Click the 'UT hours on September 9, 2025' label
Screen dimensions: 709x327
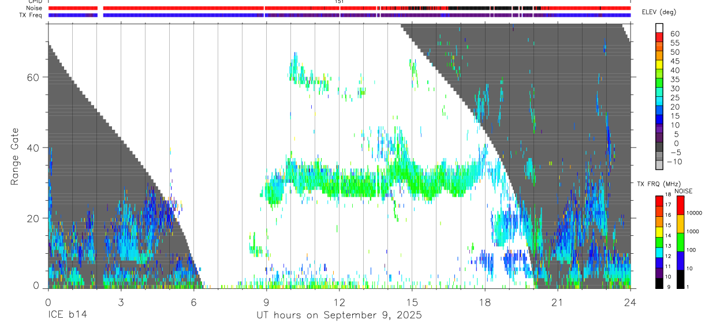[339, 315]
